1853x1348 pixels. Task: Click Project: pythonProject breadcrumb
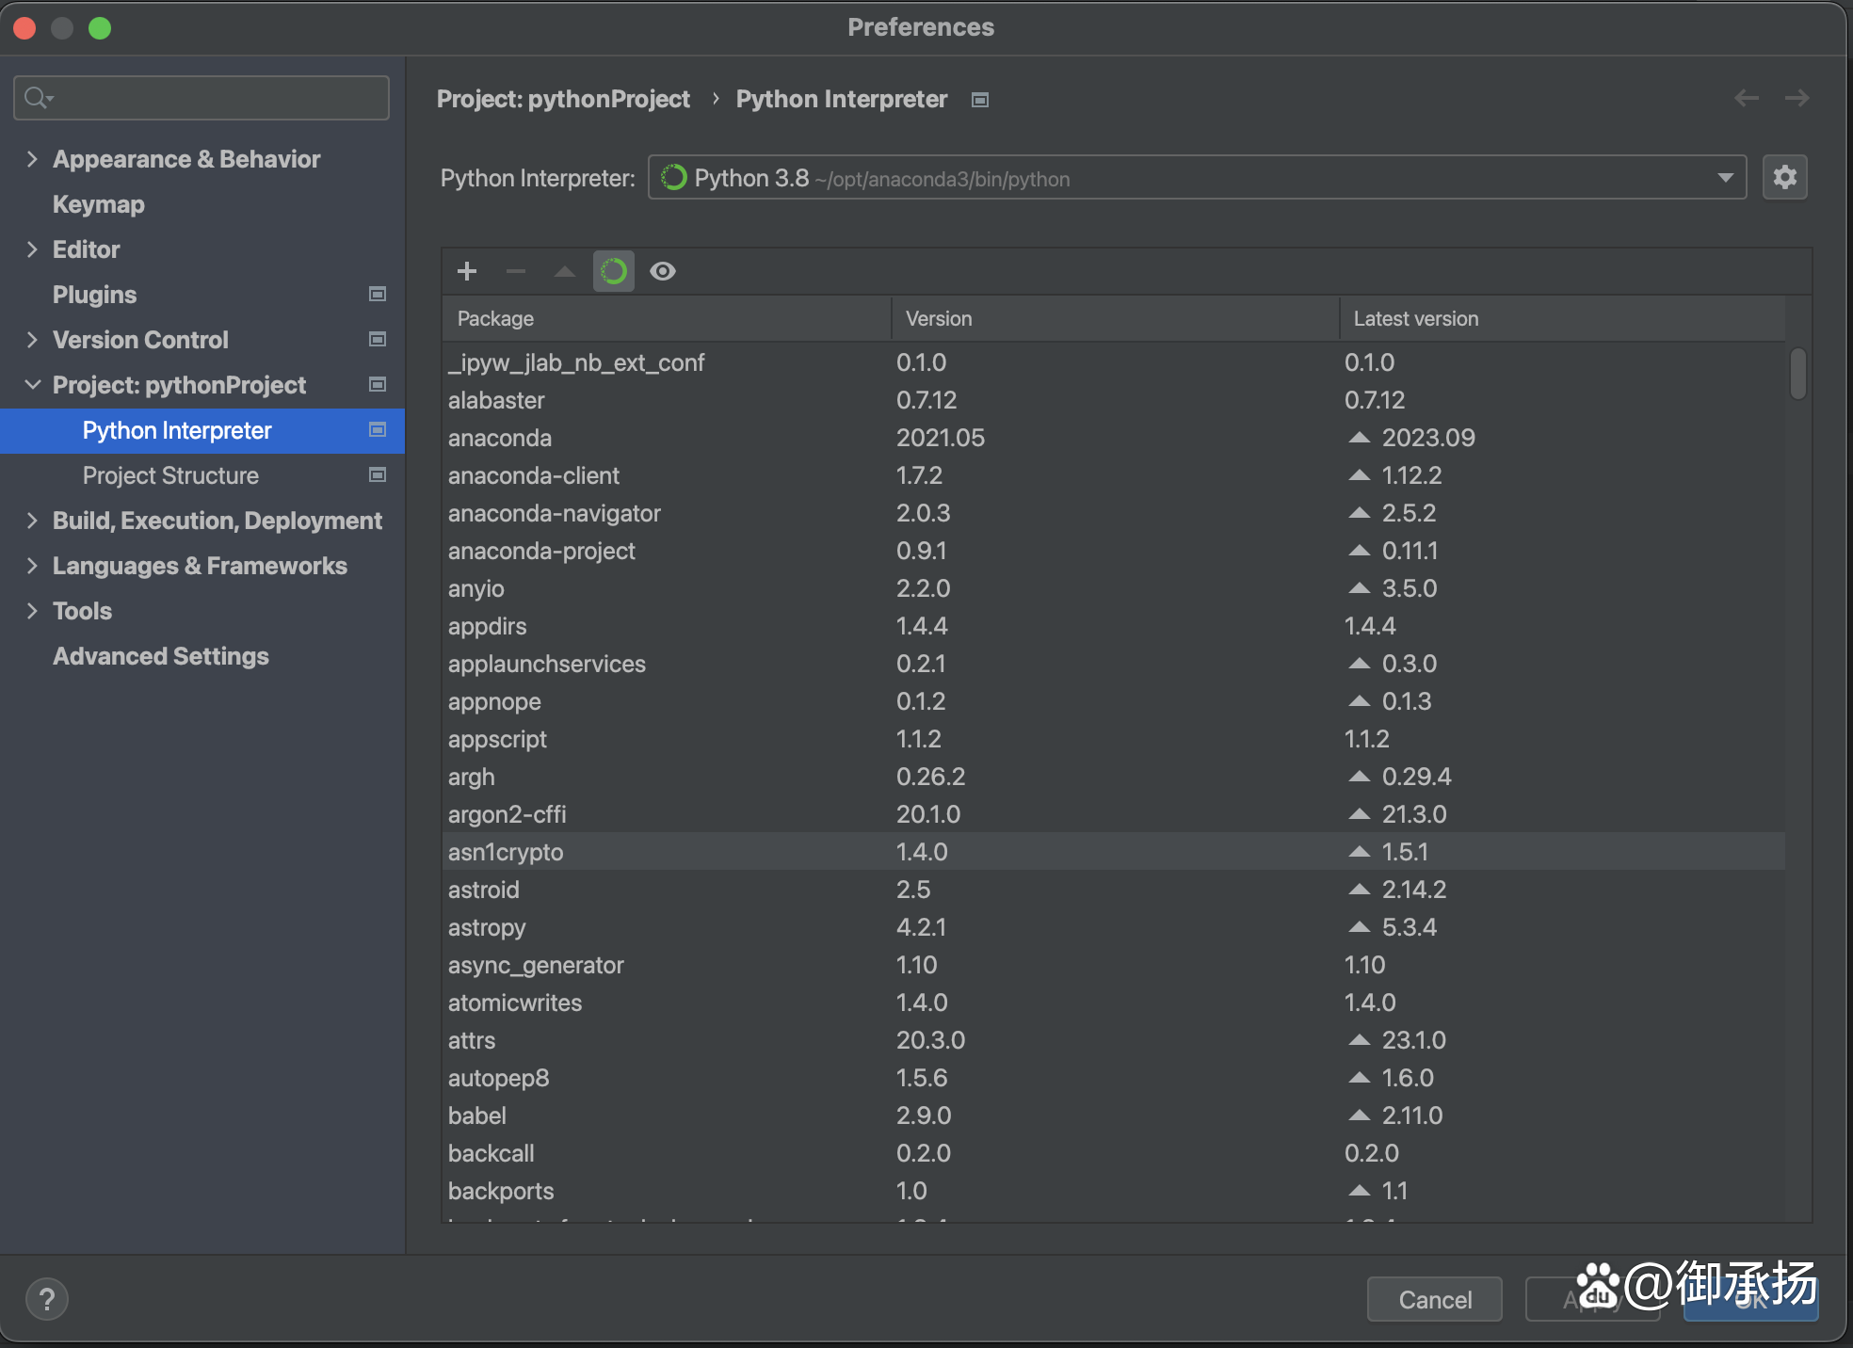[x=563, y=99]
